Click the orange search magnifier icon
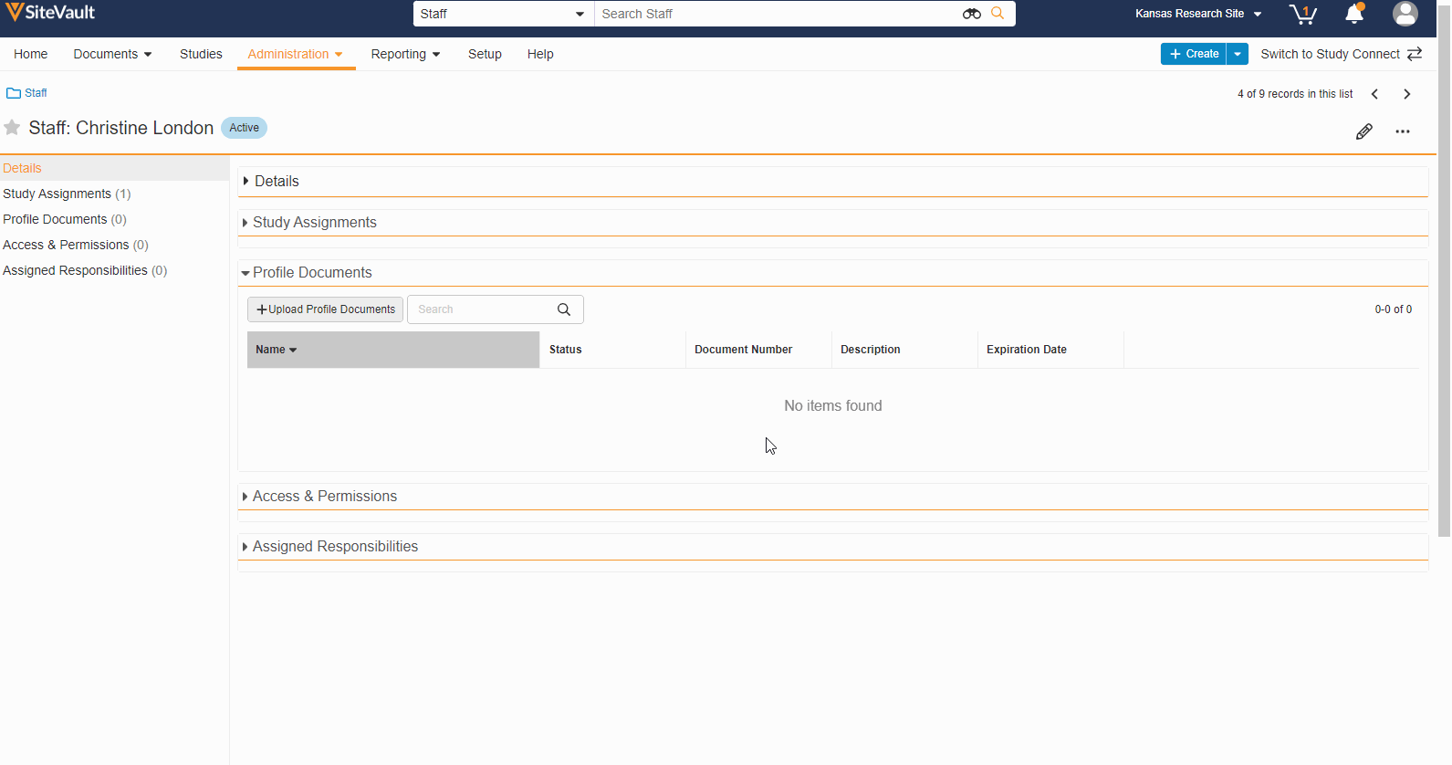The width and height of the screenshot is (1452, 765). (998, 14)
